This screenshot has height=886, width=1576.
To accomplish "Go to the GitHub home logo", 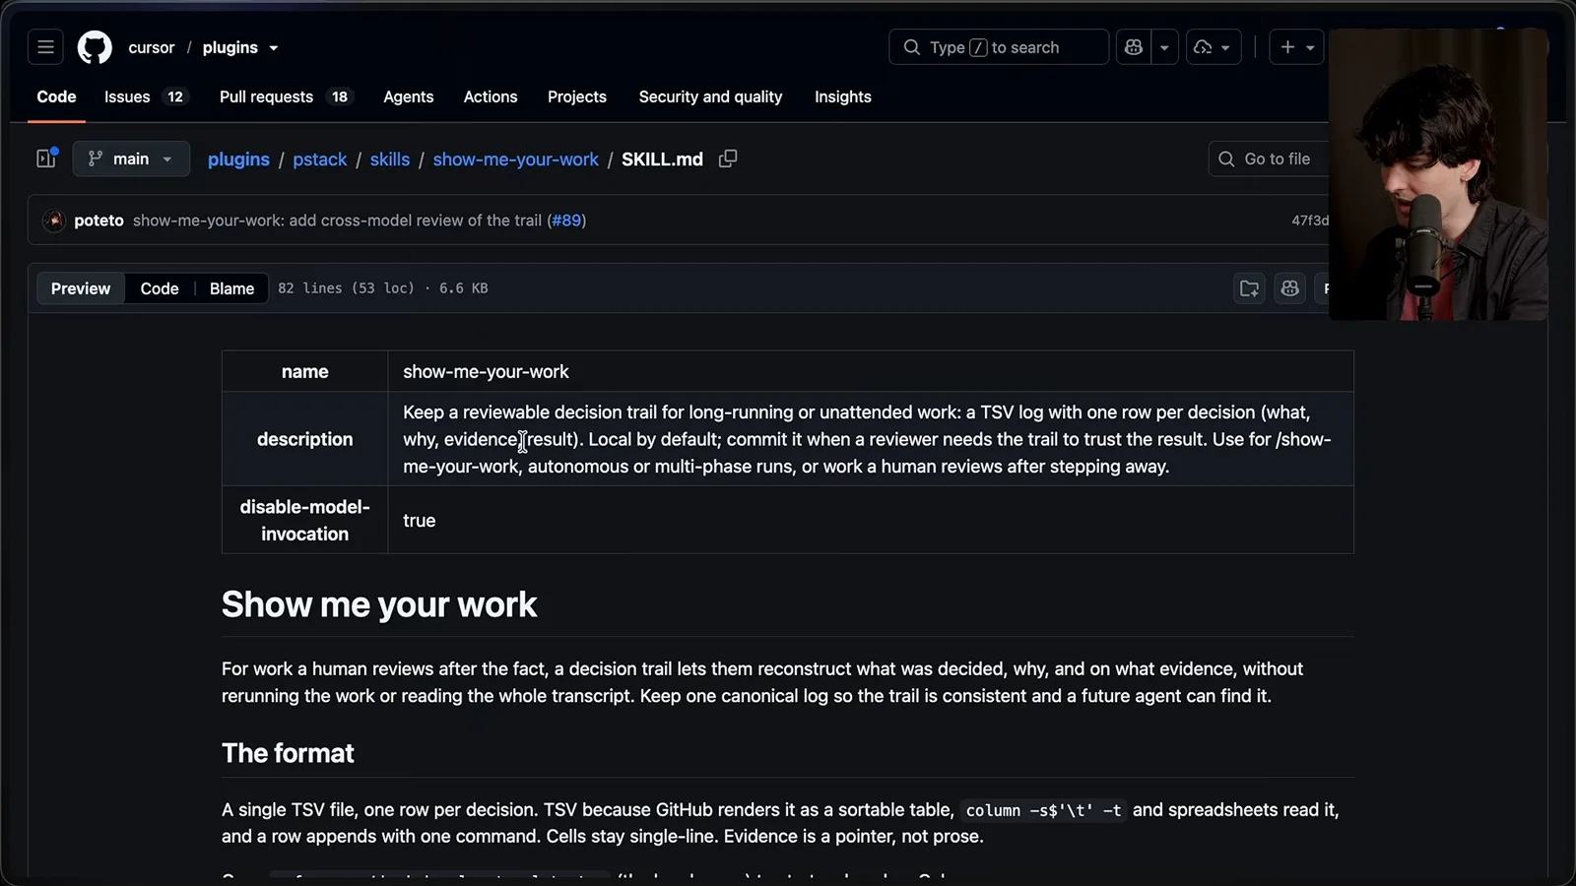I will click(95, 47).
